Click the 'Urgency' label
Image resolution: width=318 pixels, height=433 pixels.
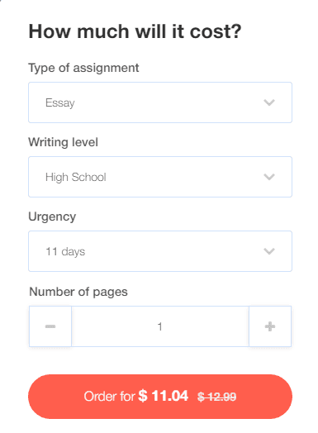(52, 217)
